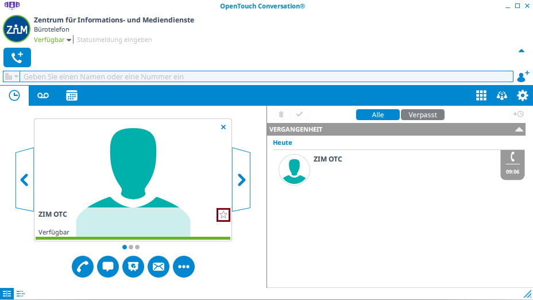Add a new contact via person-plus icon
The height and width of the screenshot is (300, 533).
point(523,76)
